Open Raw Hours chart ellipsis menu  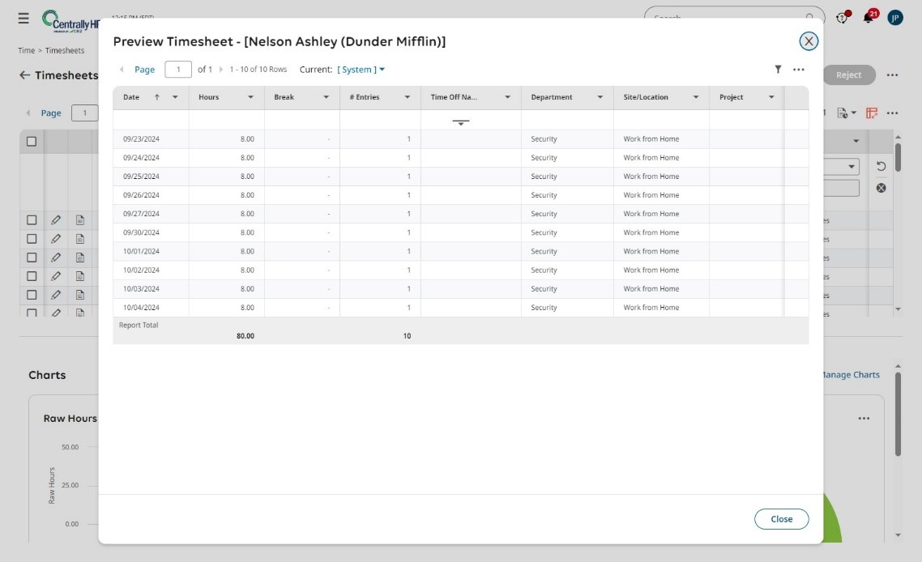(864, 419)
